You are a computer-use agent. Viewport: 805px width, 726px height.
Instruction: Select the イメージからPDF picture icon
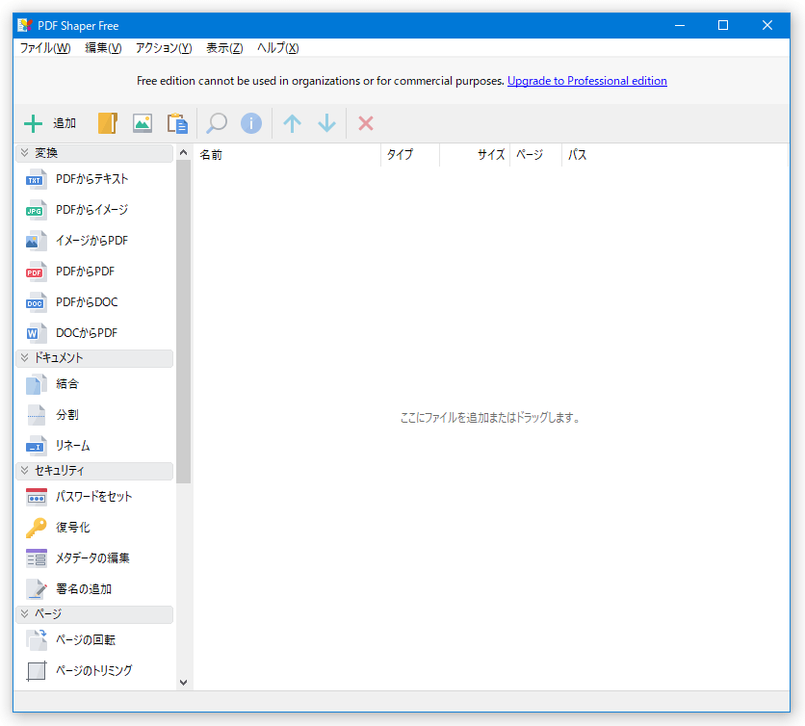(x=36, y=241)
